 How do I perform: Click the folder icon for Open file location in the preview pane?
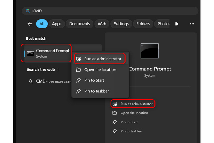(x=114, y=113)
